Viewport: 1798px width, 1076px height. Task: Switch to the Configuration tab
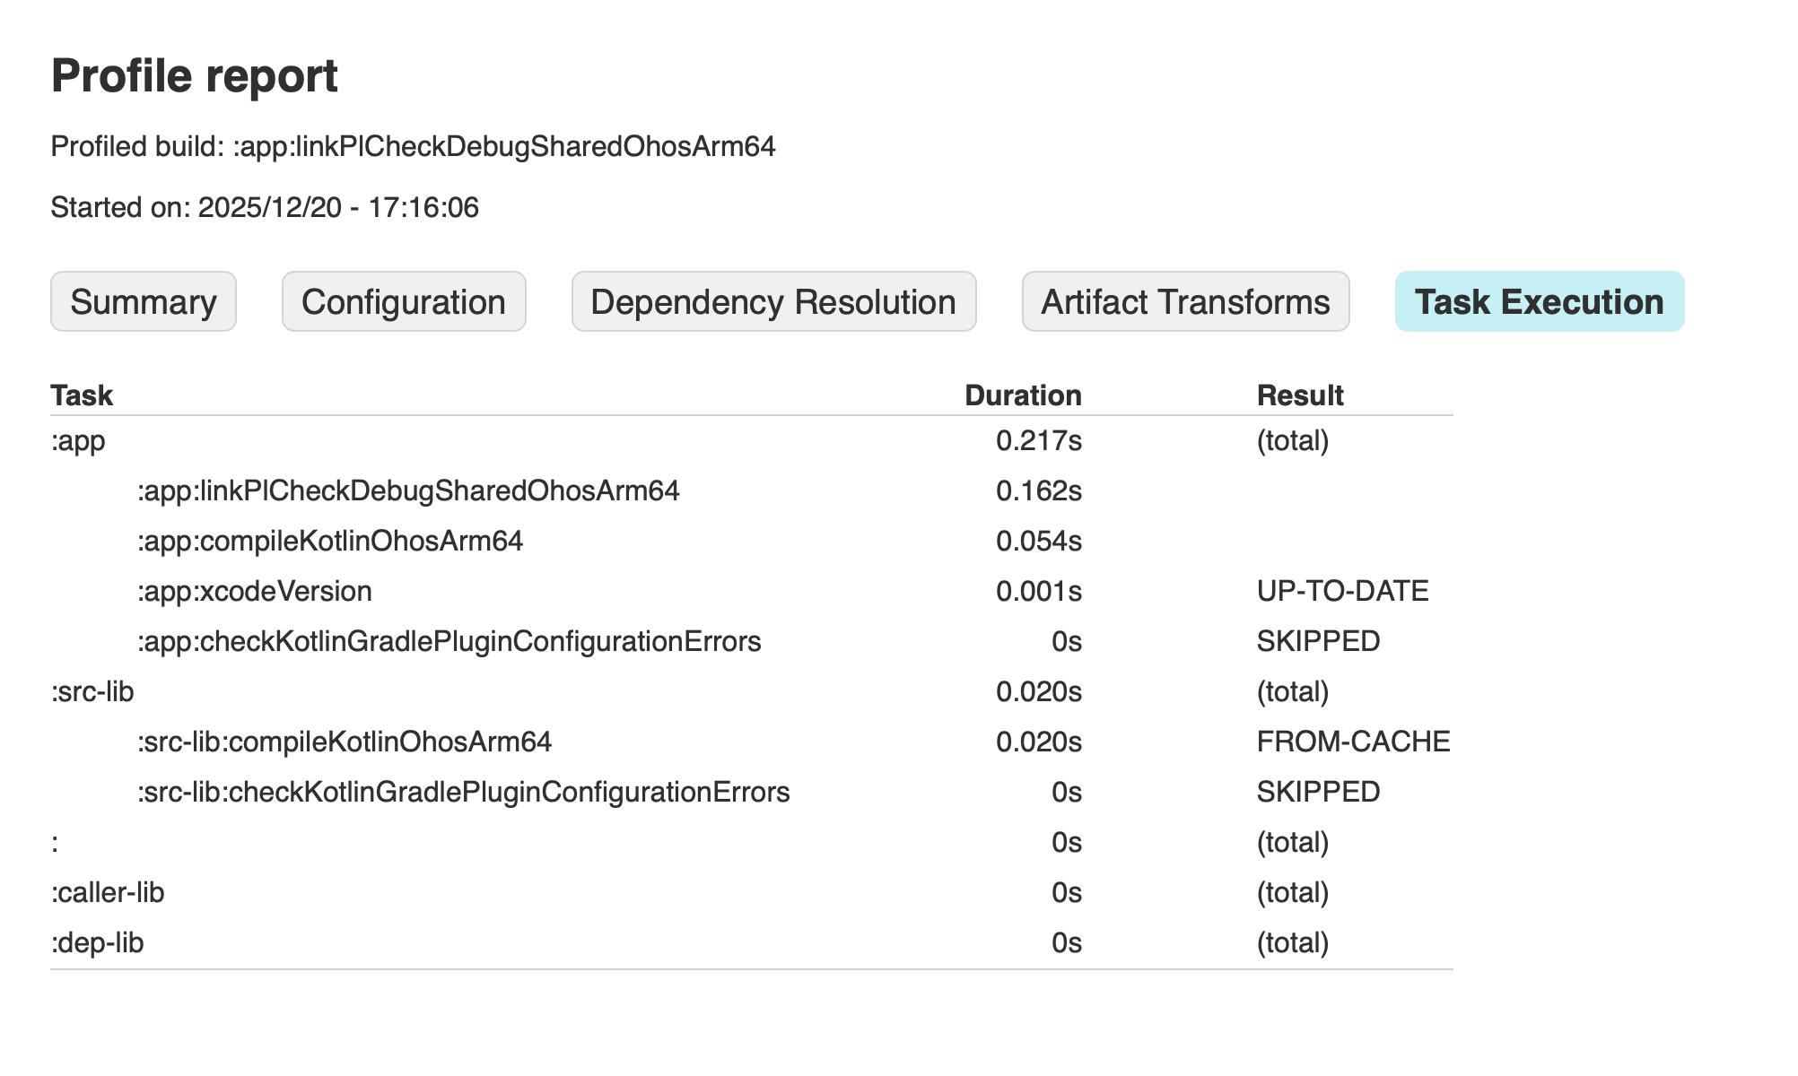(x=404, y=302)
